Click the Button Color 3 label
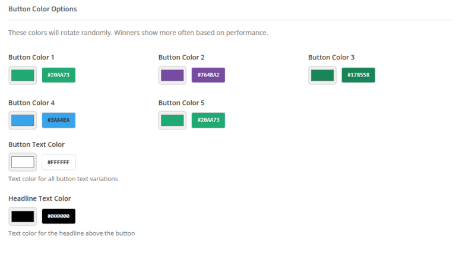 tap(331, 57)
